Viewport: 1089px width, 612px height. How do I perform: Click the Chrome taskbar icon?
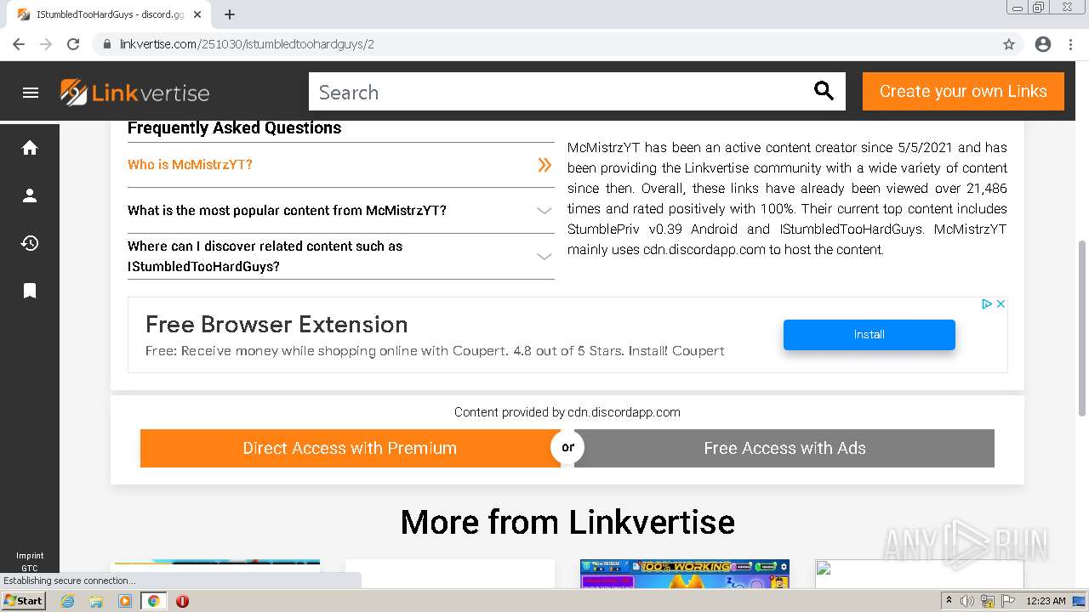(x=154, y=601)
